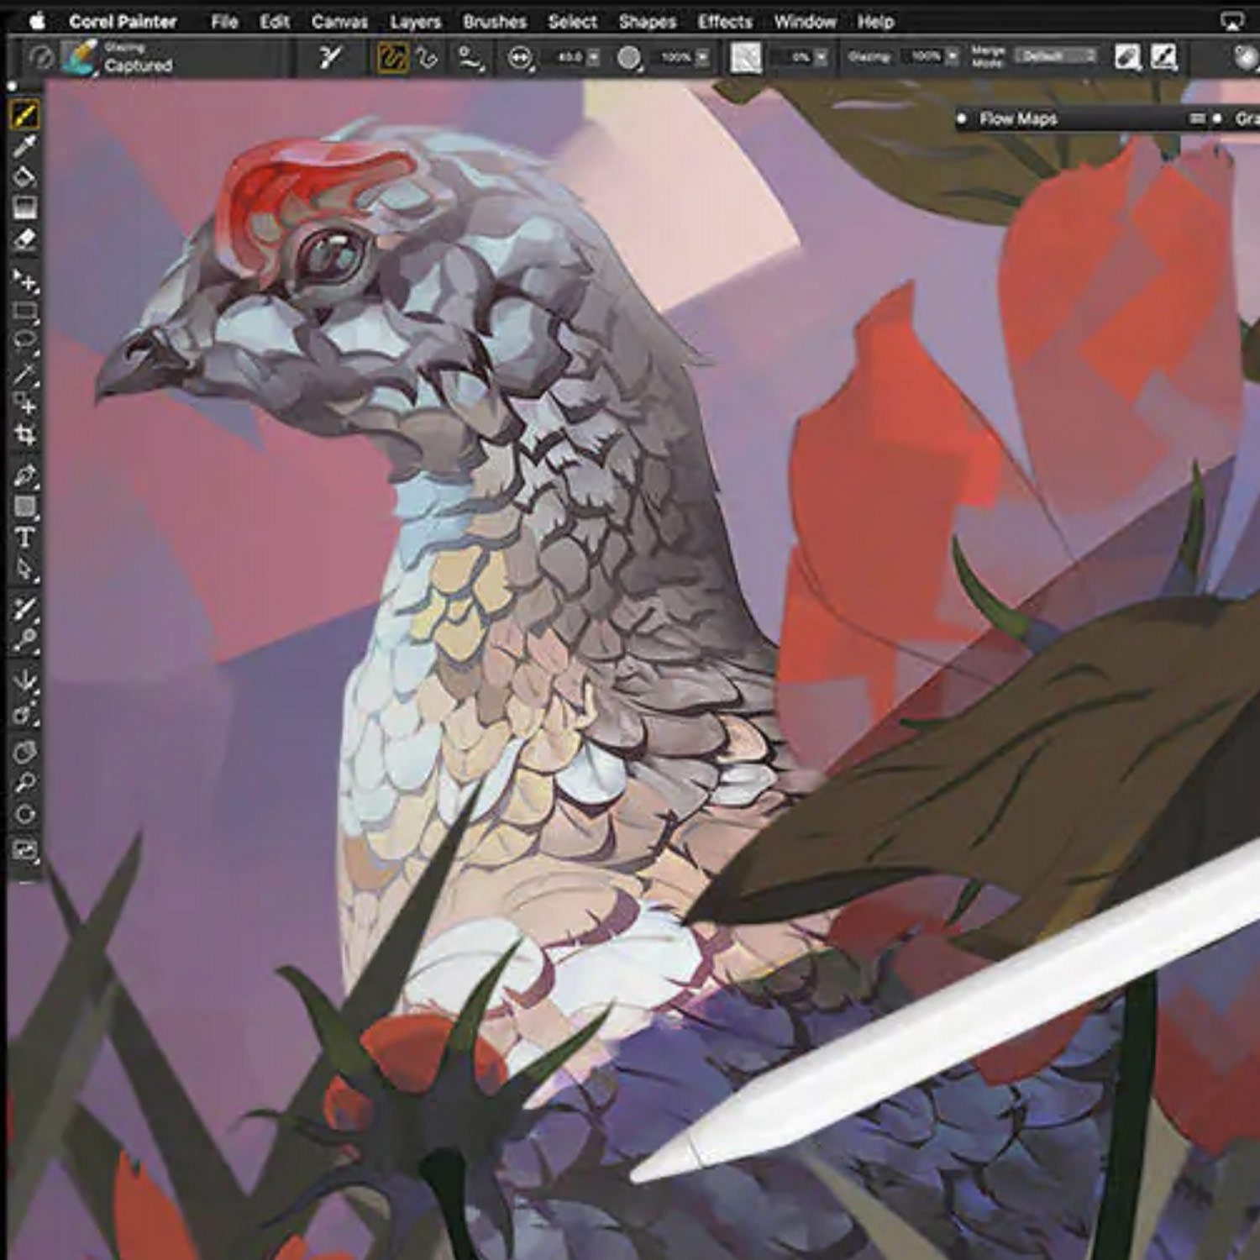Open the Merge Mode Default dropdown
This screenshot has height=1260, width=1260.
click(1054, 56)
